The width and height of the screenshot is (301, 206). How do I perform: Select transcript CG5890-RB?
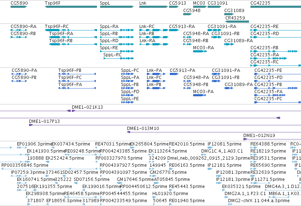[x=19, y=37]
